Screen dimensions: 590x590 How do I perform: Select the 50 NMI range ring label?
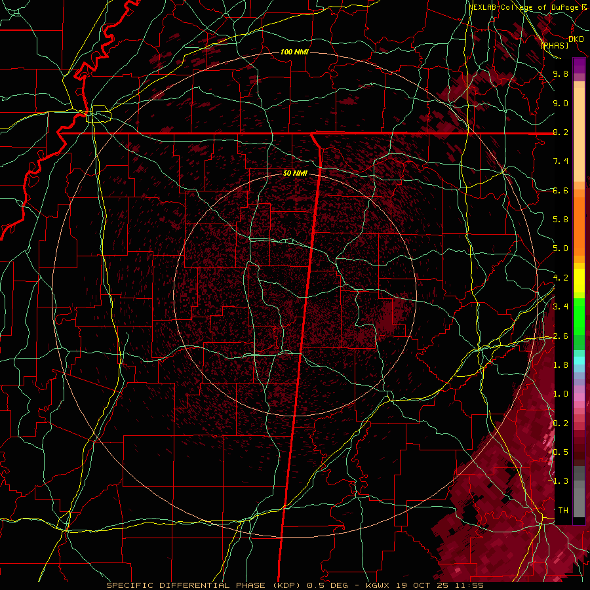coord(295,173)
